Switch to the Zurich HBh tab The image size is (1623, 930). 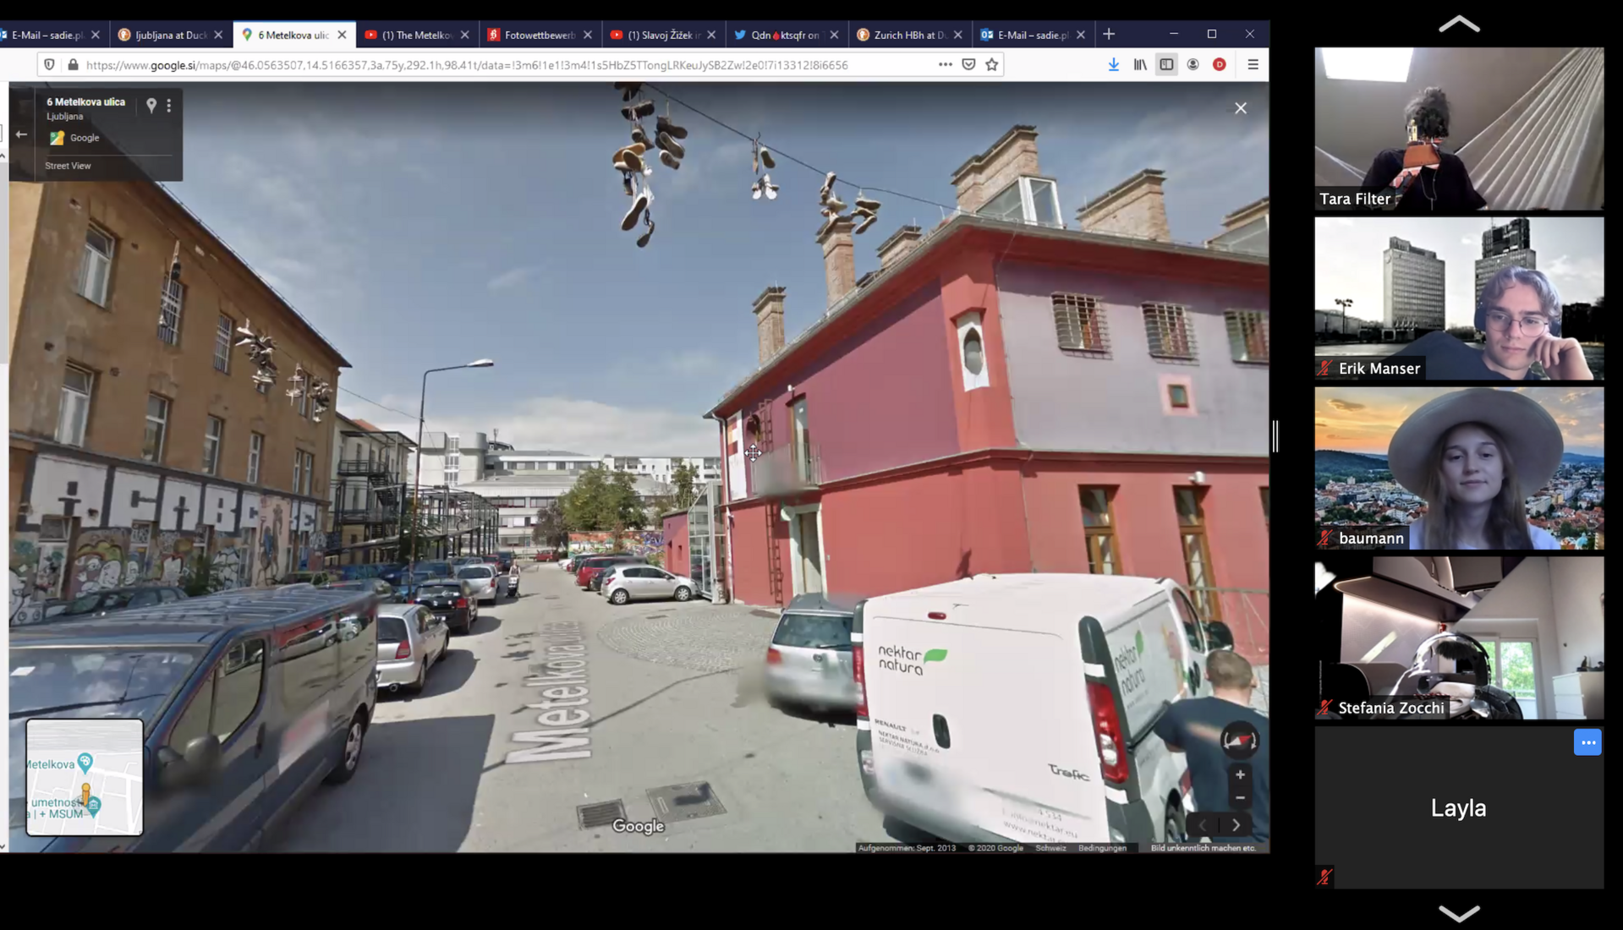pos(908,35)
